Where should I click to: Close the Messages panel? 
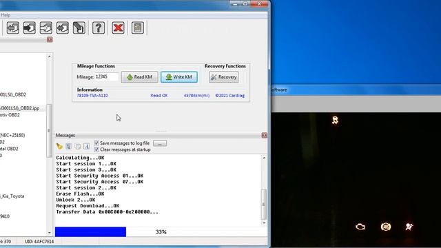tap(265, 135)
